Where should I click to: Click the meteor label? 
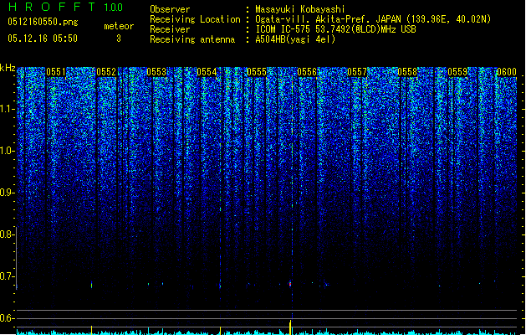119,26
